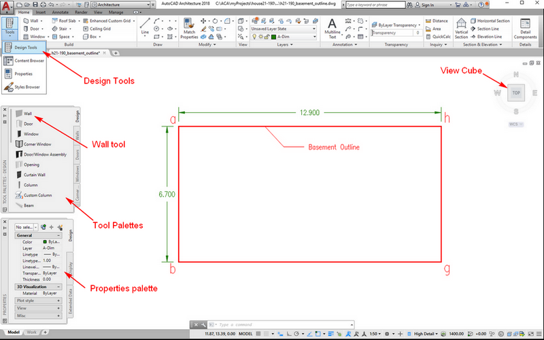Toggle clean screen icon in status bar
The height and width of the screenshot is (340, 544).
pos(531,334)
